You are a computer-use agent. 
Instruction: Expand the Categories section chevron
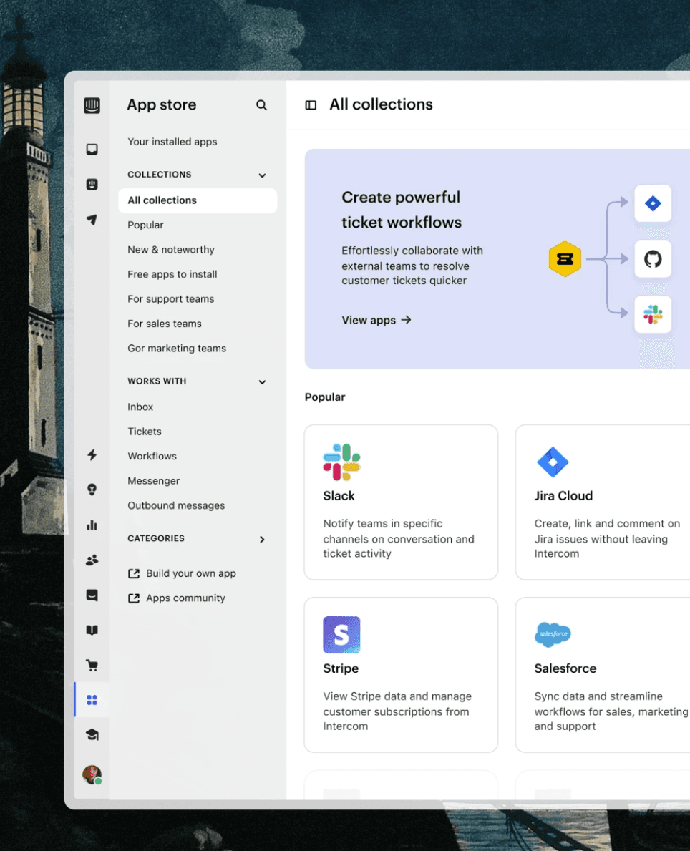[262, 539]
